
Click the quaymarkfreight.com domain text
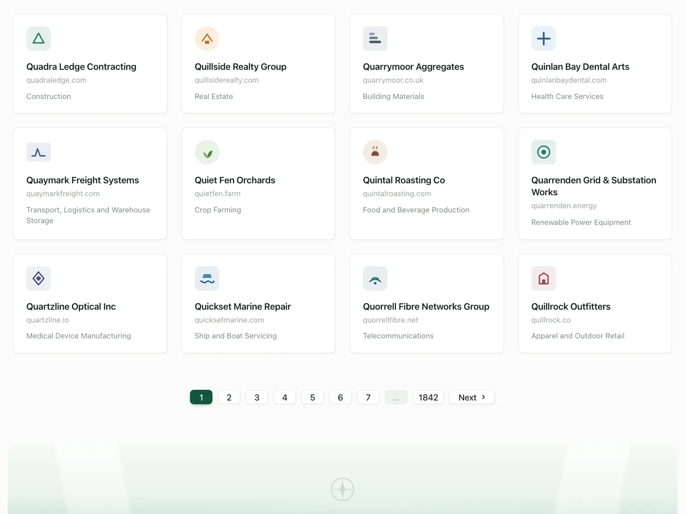click(x=63, y=194)
